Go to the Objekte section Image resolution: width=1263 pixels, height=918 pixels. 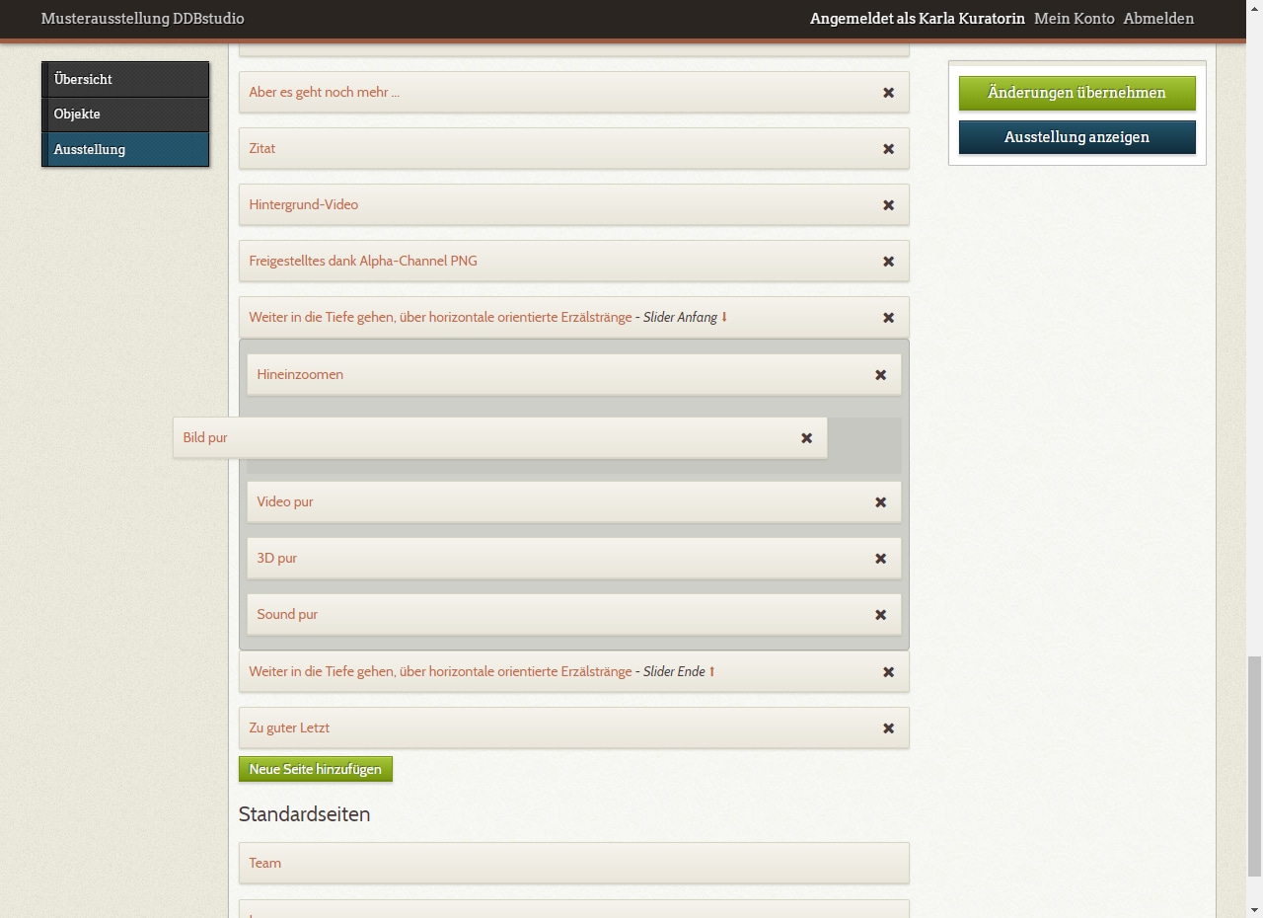(x=125, y=115)
